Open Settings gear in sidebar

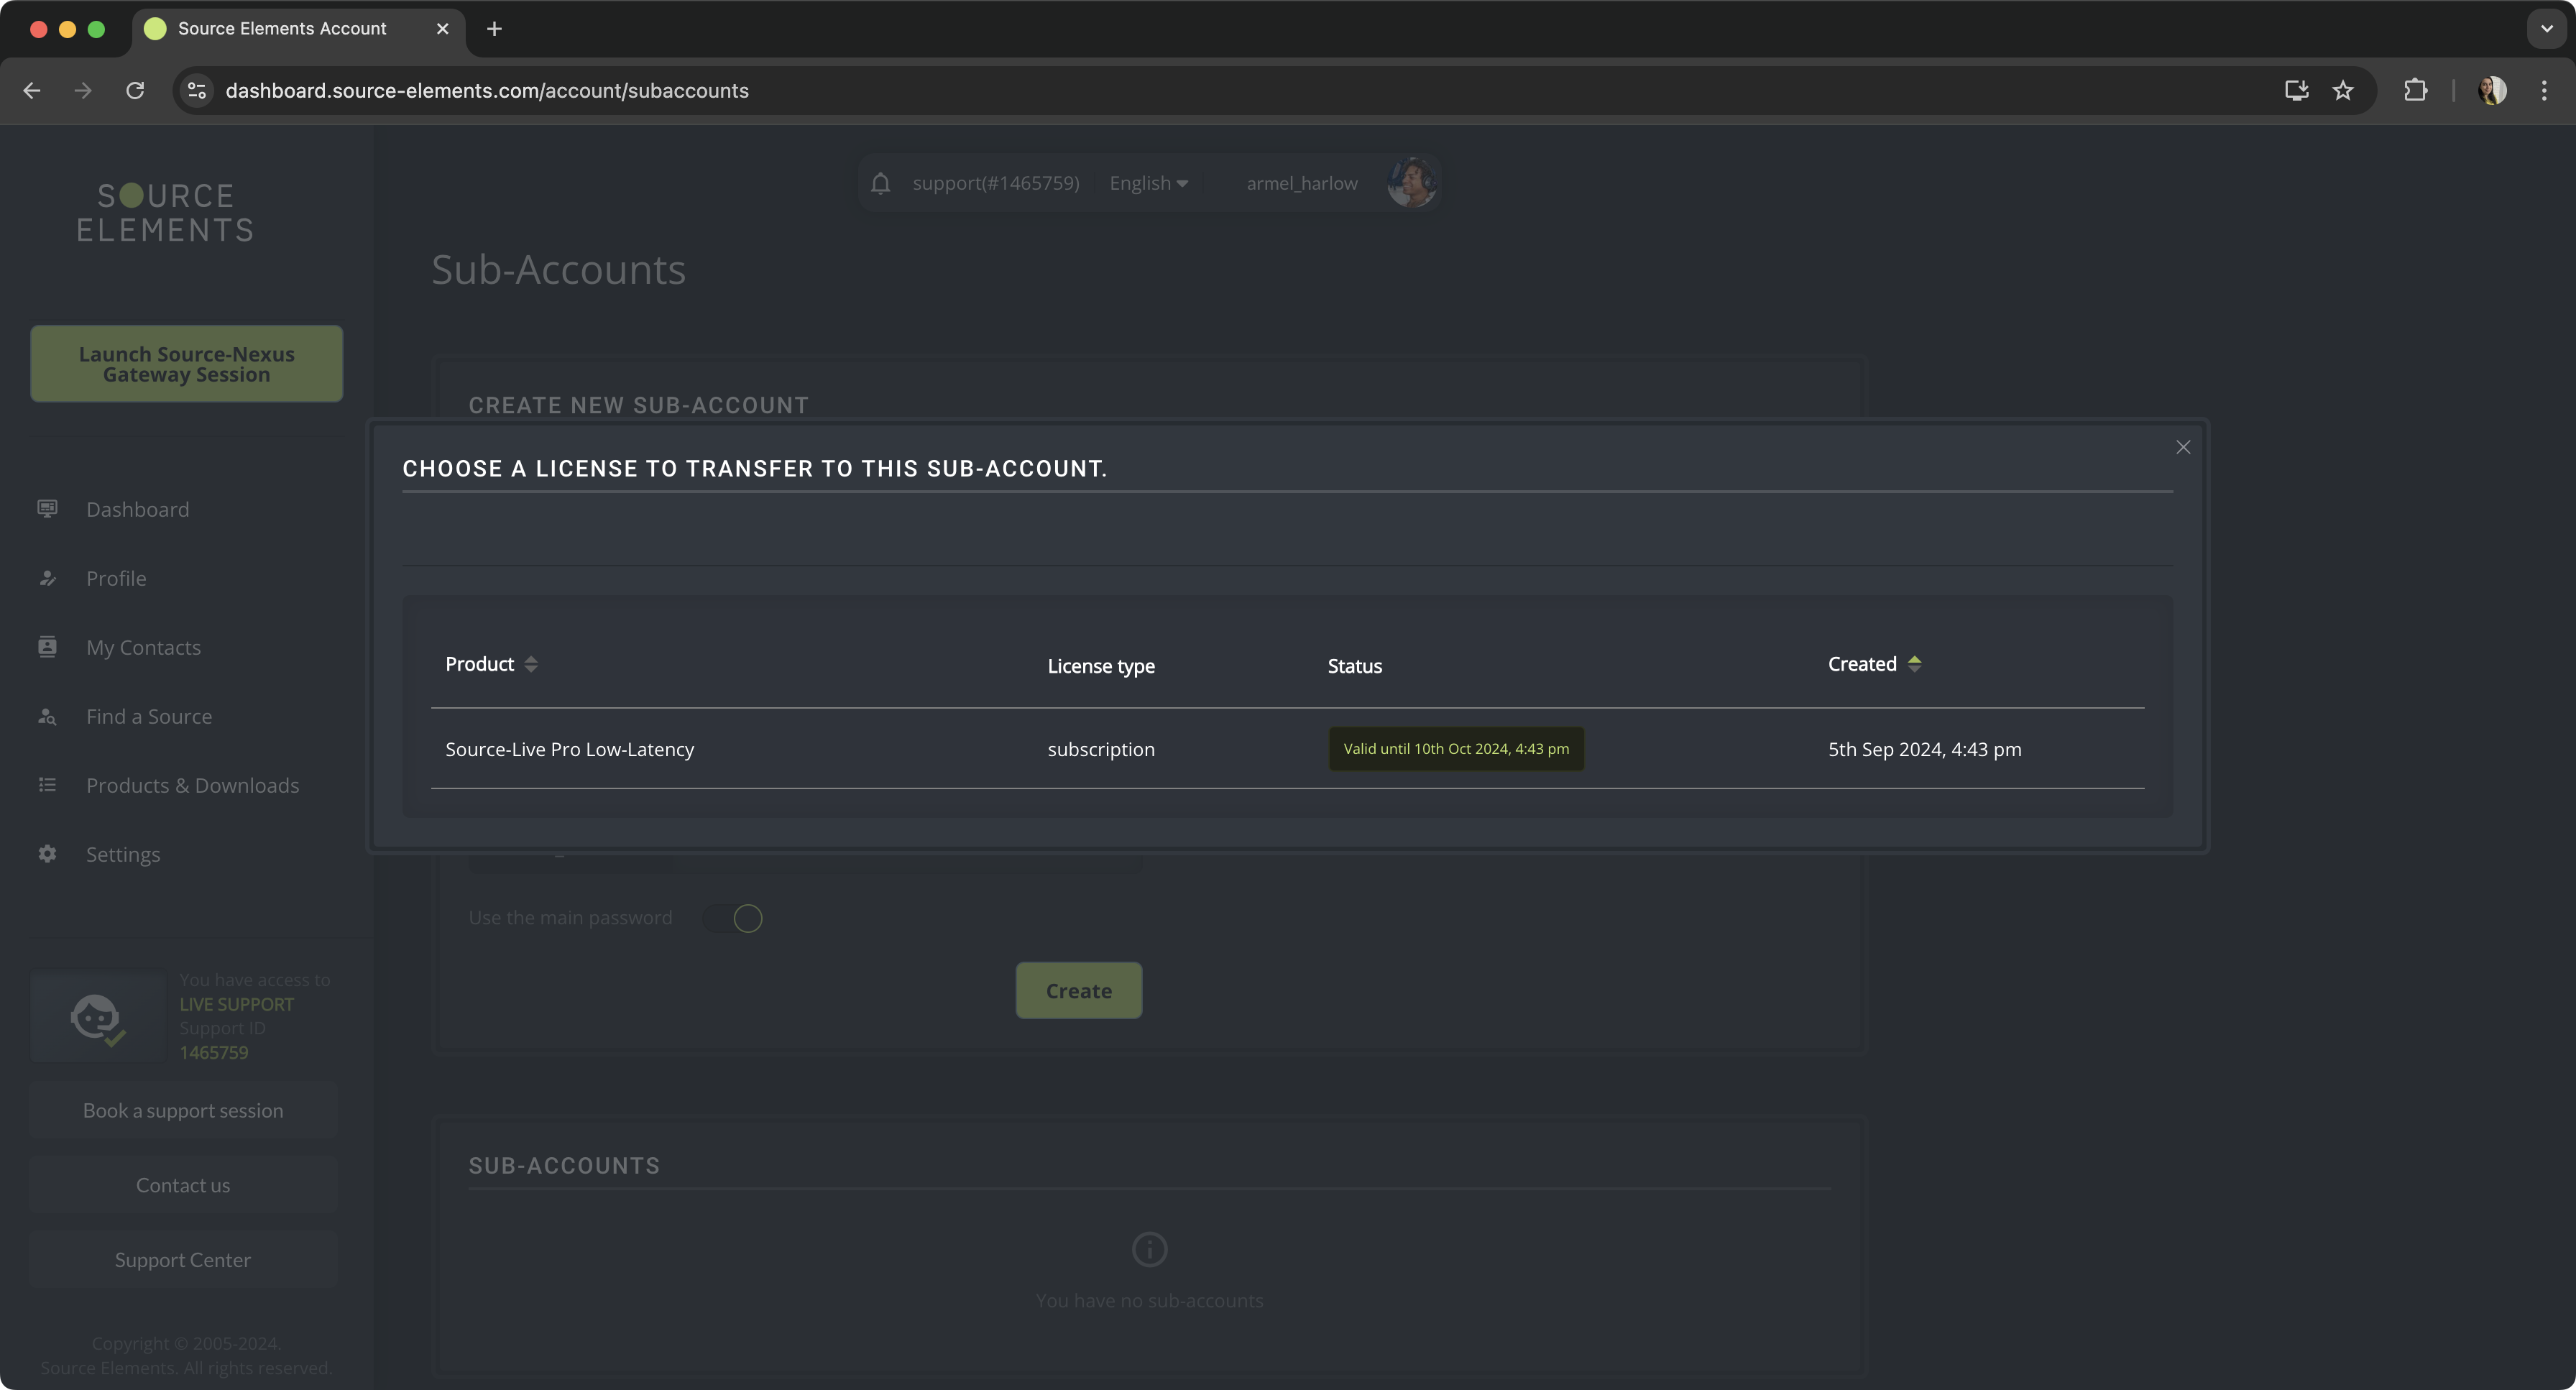47,854
